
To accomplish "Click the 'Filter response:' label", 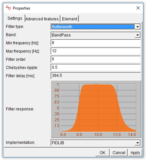I will 20,109.
